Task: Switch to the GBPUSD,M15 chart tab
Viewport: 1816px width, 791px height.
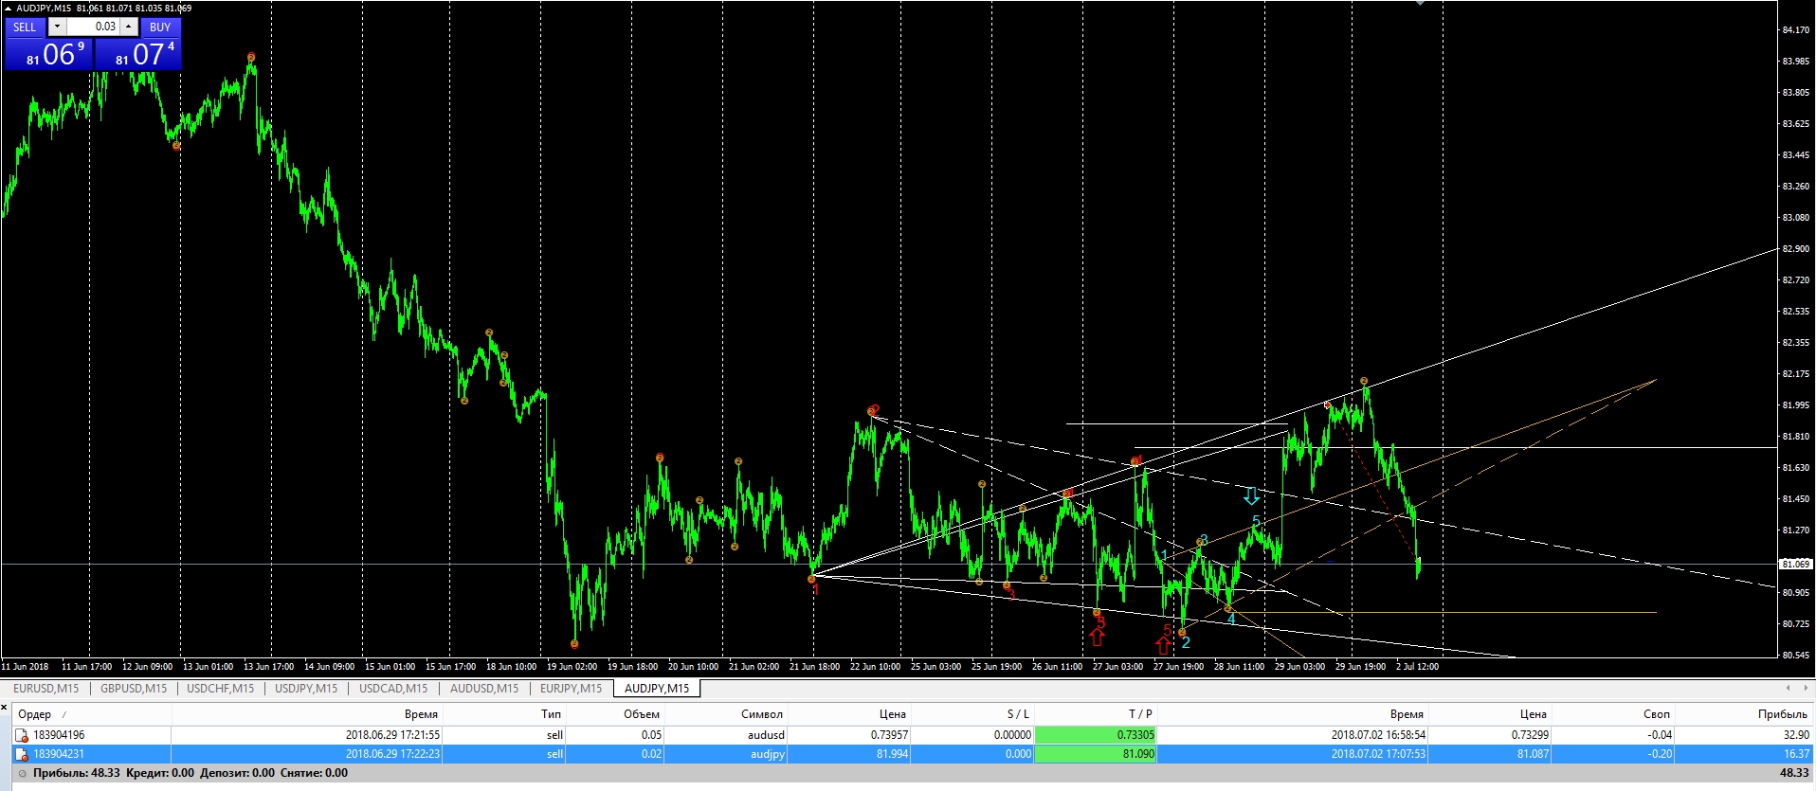Action: 134,689
